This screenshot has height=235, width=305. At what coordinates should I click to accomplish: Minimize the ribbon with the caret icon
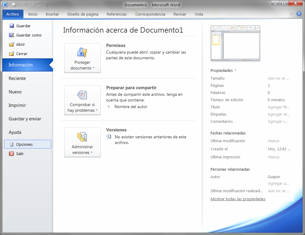(292, 14)
